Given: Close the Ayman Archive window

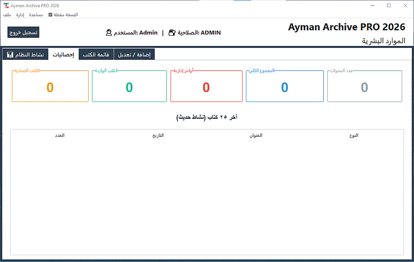Looking at the screenshot, I should (405, 5).
